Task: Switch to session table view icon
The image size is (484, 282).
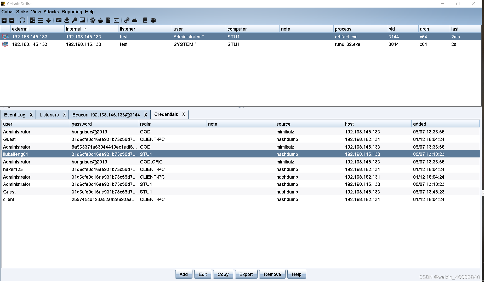Action: [x=41, y=20]
